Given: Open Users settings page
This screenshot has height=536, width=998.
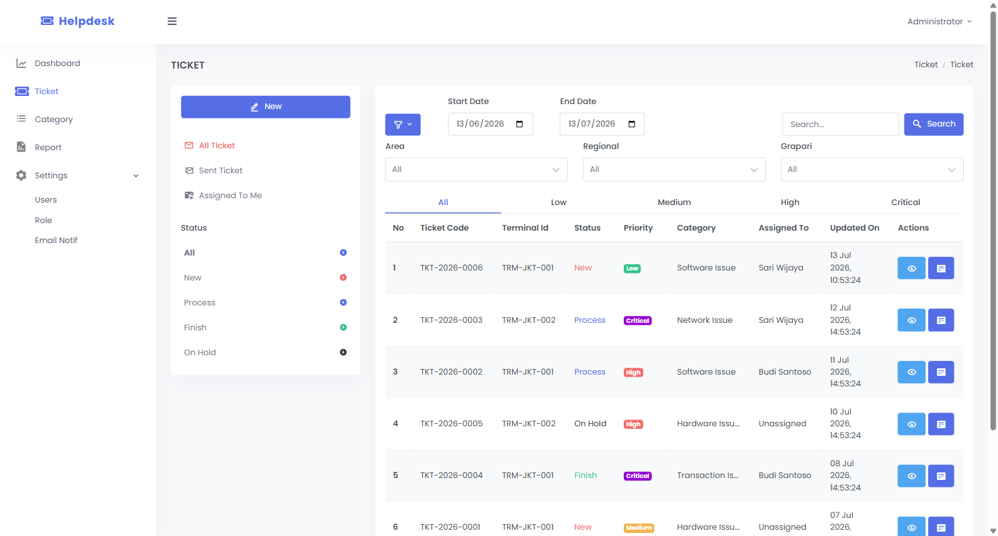Looking at the screenshot, I should (x=46, y=199).
